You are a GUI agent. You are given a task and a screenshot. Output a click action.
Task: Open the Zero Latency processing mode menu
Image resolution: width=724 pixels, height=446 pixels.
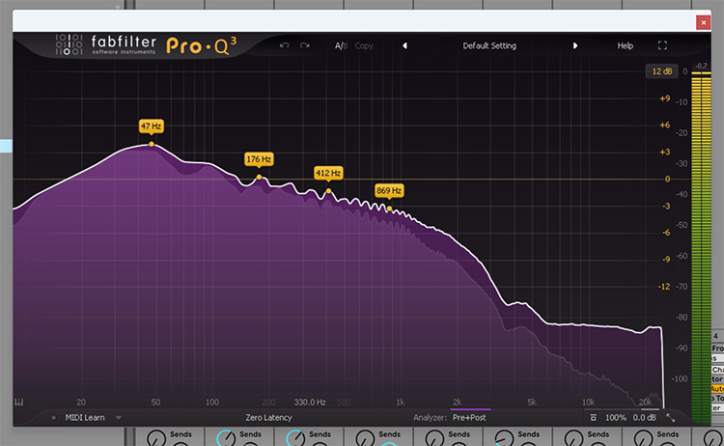click(268, 417)
